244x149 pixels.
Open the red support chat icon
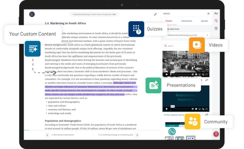[216, 134]
